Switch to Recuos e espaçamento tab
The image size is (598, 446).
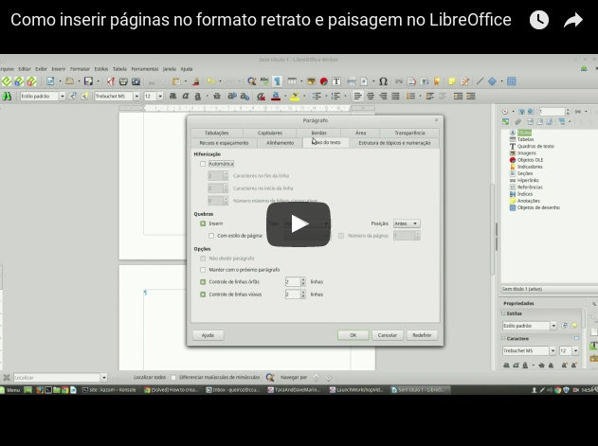point(224,143)
